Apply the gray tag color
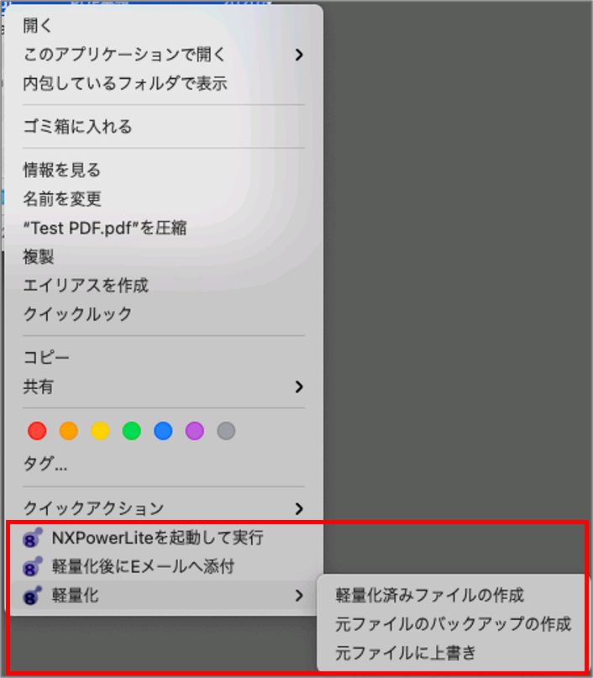The height and width of the screenshot is (678, 593). pos(227,431)
